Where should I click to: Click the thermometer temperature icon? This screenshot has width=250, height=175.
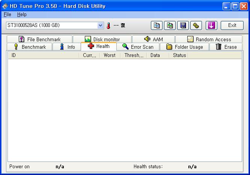click(x=108, y=25)
